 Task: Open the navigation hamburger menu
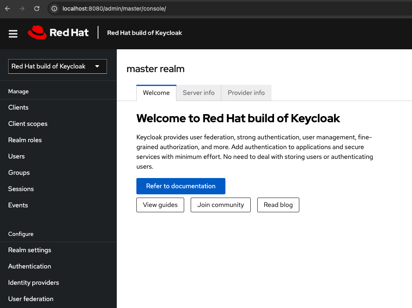[13, 34]
